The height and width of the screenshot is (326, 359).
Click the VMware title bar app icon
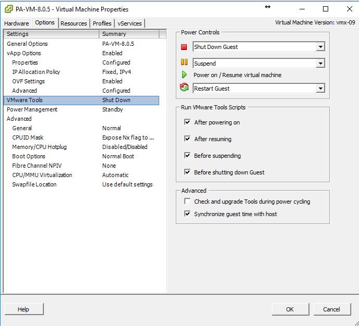(x=9, y=9)
